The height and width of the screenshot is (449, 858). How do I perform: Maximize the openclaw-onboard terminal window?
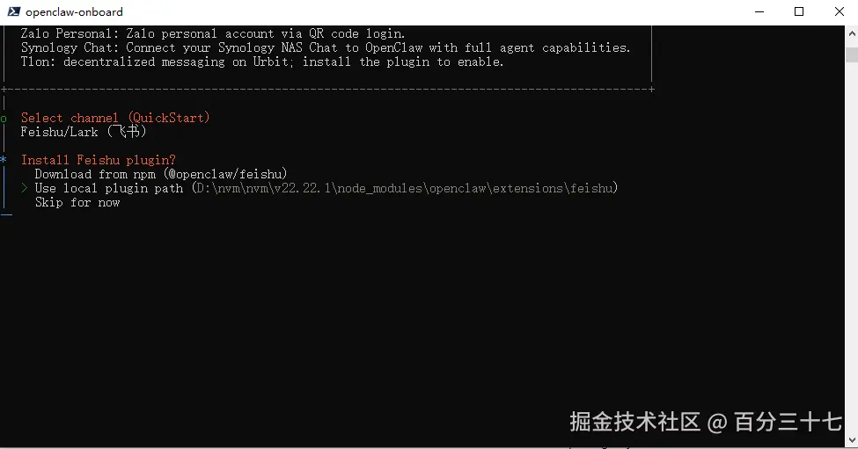tap(799, 11)
